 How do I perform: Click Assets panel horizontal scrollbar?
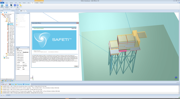[7, 79]
